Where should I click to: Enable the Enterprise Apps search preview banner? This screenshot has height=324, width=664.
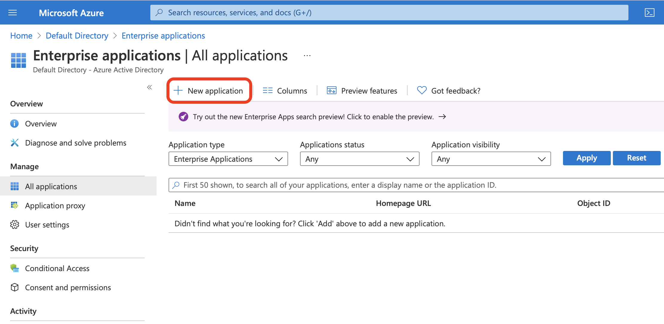click(416, 117)
